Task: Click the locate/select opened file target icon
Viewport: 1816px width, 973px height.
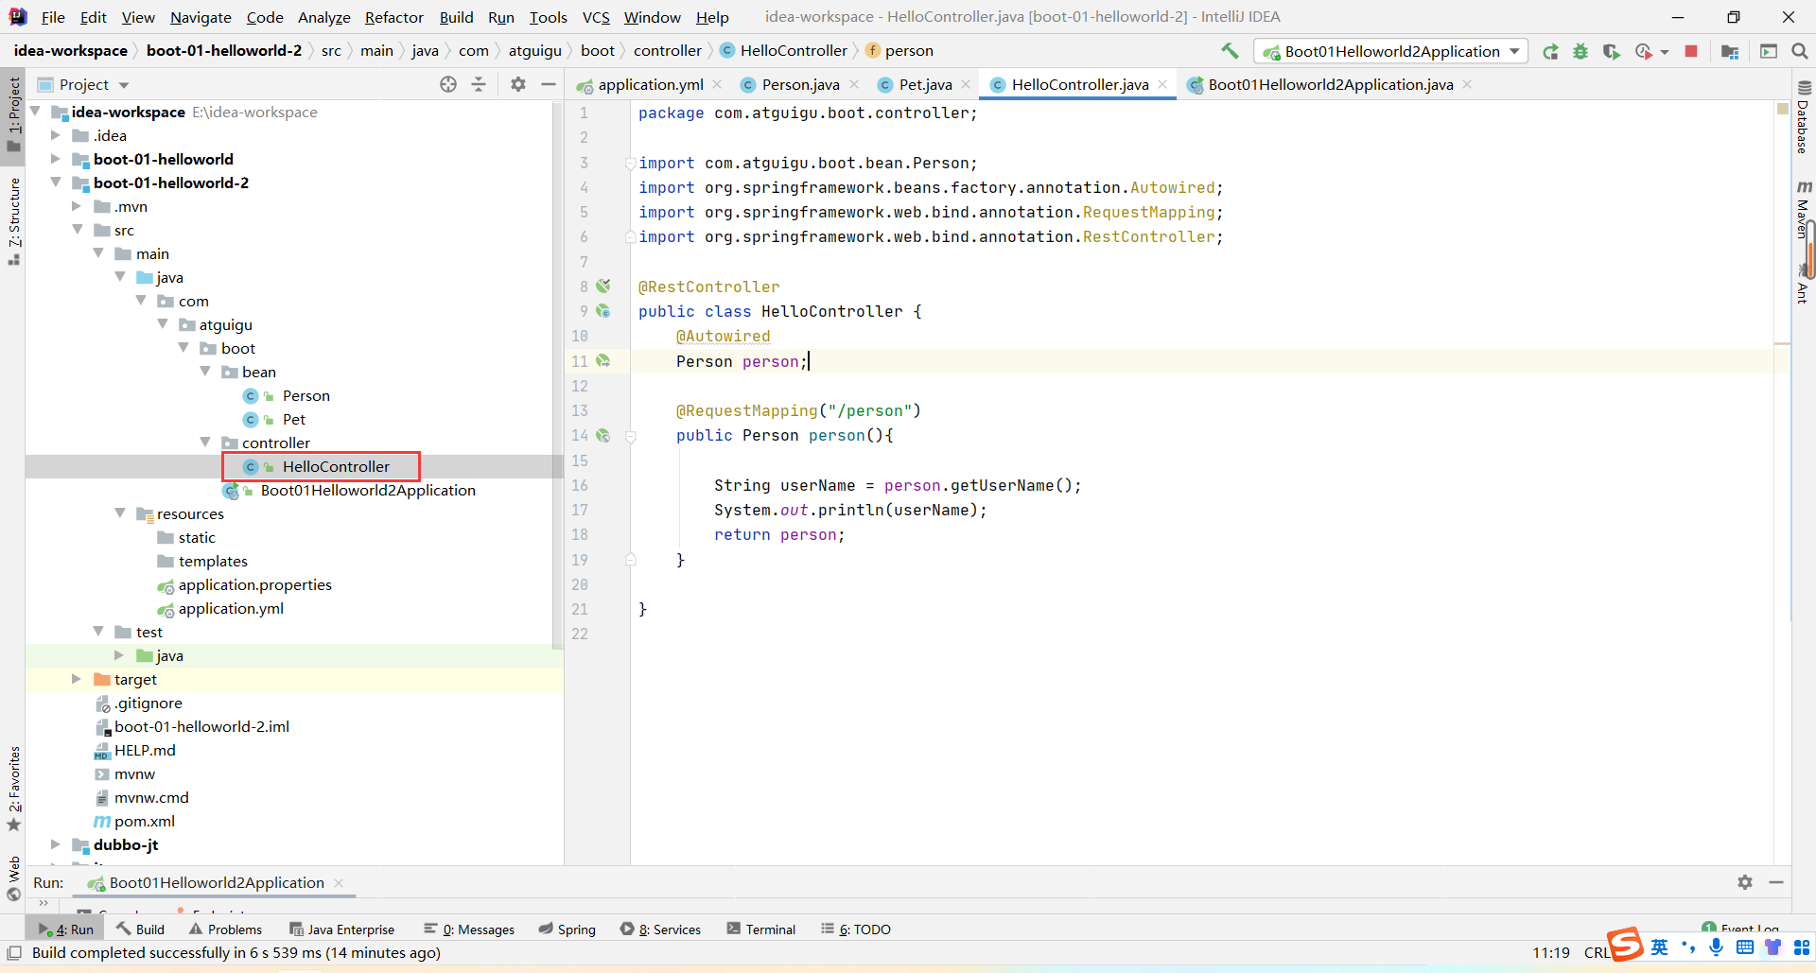Action: [448, 85]
